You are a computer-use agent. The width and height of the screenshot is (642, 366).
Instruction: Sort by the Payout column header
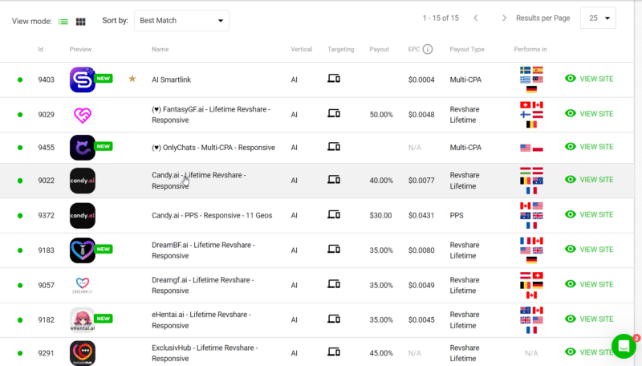pos(379,50)
